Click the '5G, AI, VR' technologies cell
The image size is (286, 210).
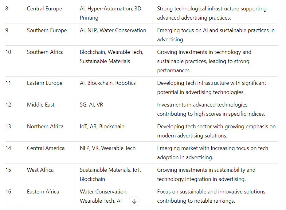click(114, 109)
